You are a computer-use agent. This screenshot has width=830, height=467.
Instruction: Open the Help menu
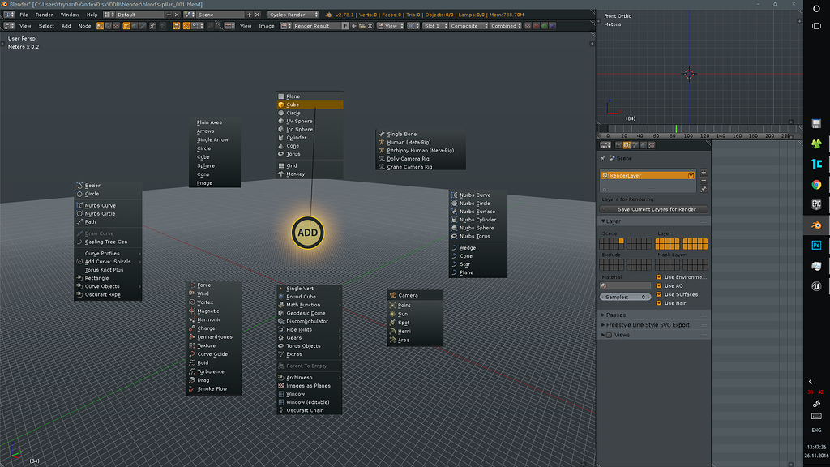[92, 15]
